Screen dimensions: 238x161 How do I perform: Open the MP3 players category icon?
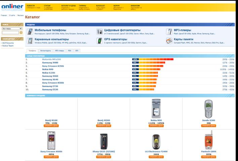pos(169,32)
